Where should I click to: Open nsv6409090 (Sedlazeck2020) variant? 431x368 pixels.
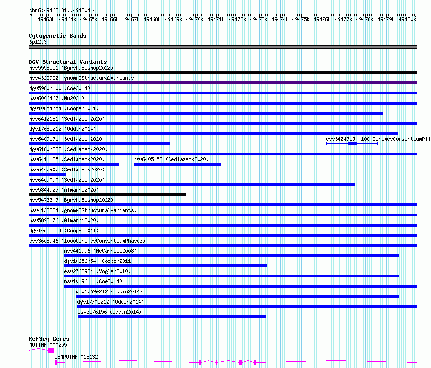67,180
